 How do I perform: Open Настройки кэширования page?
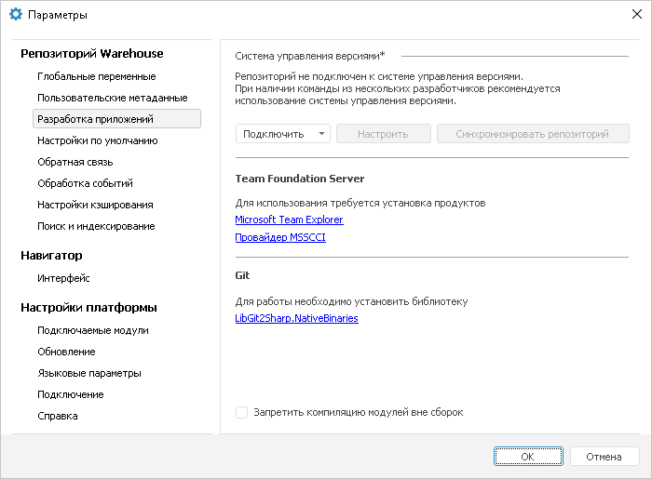tap(95, 205)
